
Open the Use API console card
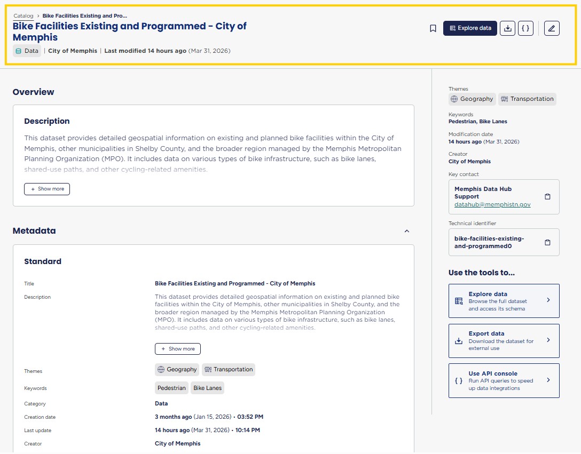click(x=504, y=380)
